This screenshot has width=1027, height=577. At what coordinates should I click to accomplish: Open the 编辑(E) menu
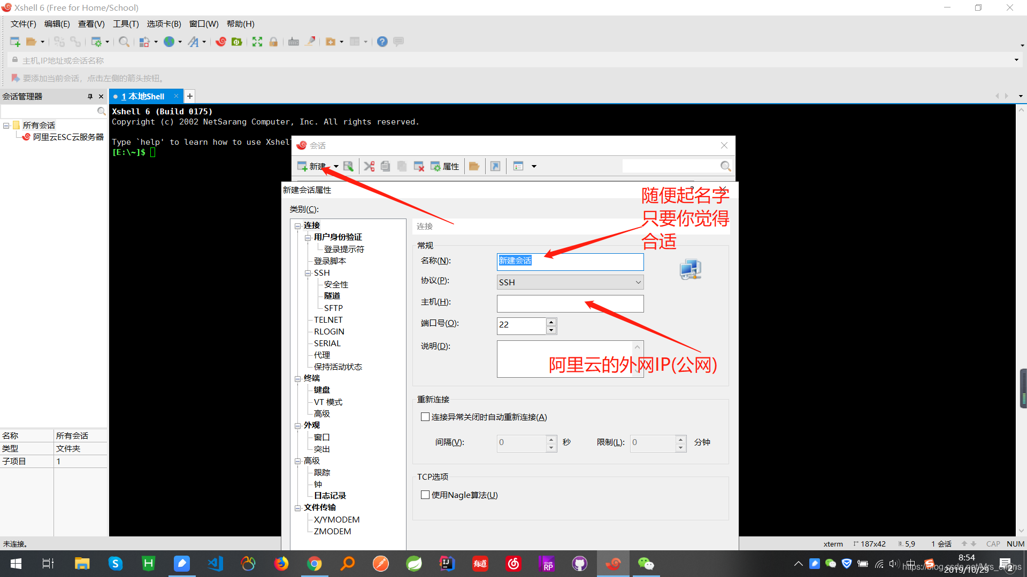[x=57, y=24]
